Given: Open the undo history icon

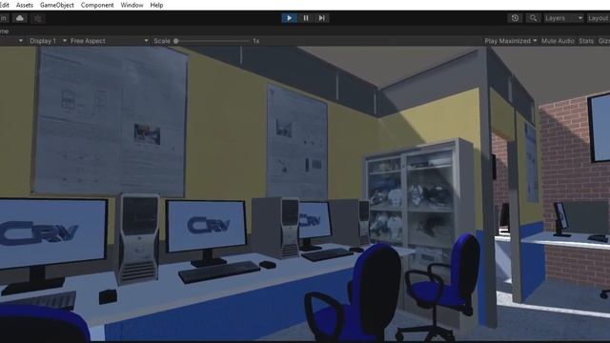Looking at the screenshot, I should (515, 18).
